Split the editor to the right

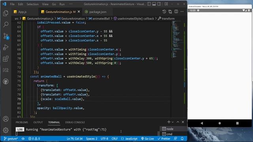click(176, 11)
